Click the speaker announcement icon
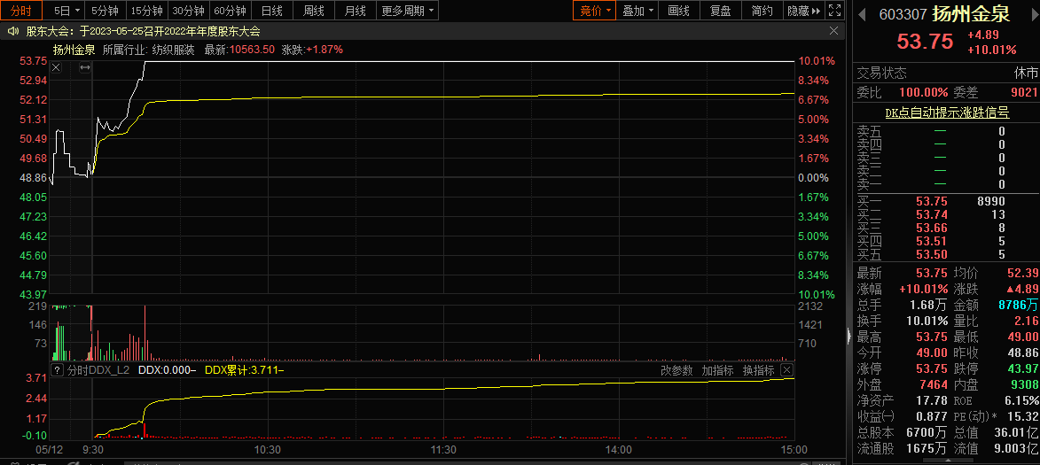Image resolution: width=1040 pixels, height=465 pixels. click(13, 31)
